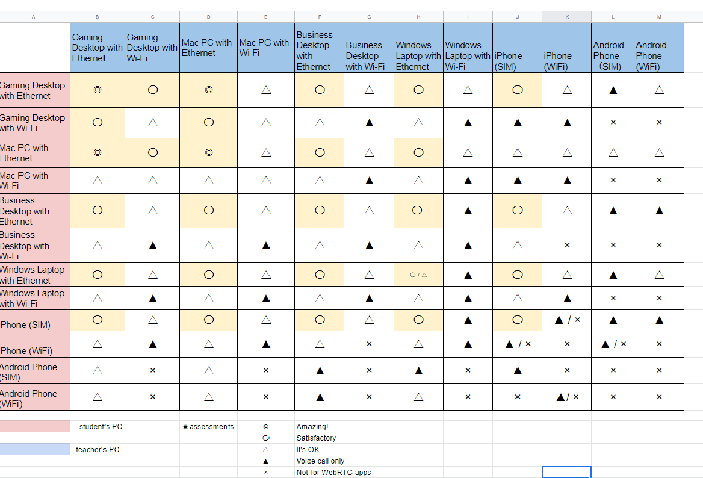703x478 pixels.
Task: Select the pink 'Business Desktop with Ethernet' row label
Action: [35, 211]
